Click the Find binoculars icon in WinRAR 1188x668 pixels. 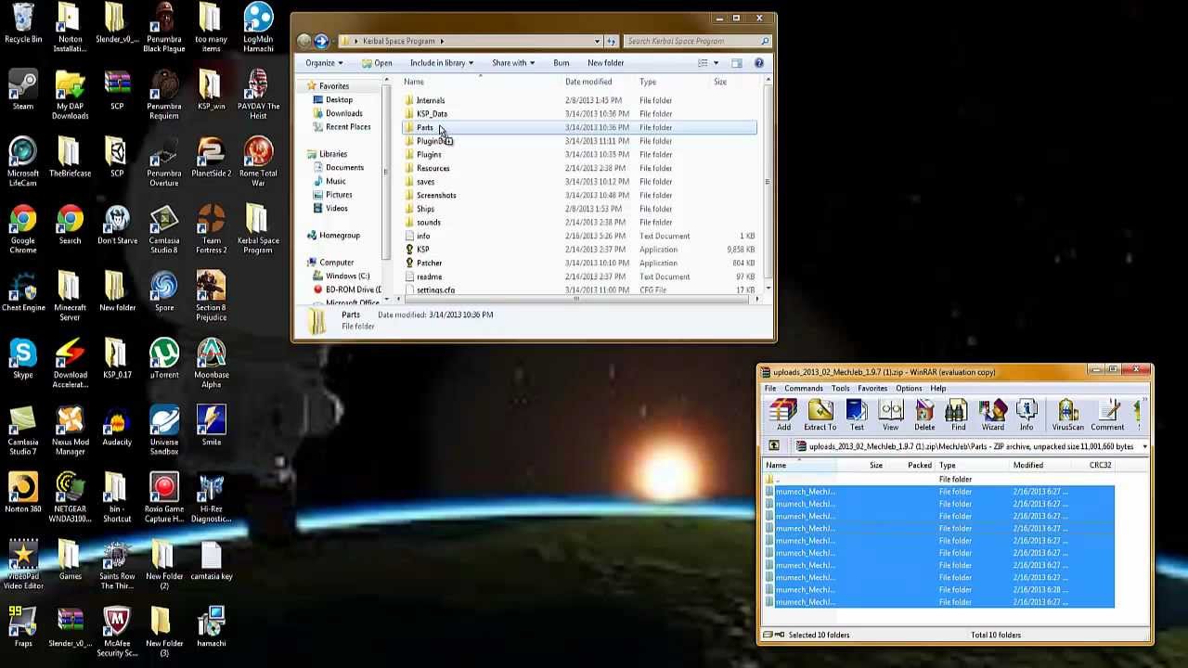958,415
